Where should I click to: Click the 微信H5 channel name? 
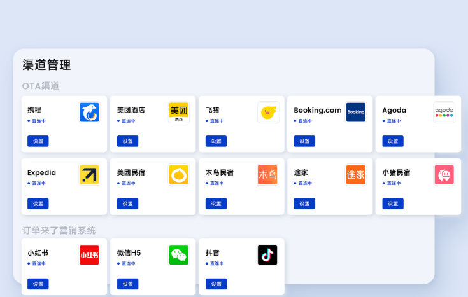click(129, 252)
